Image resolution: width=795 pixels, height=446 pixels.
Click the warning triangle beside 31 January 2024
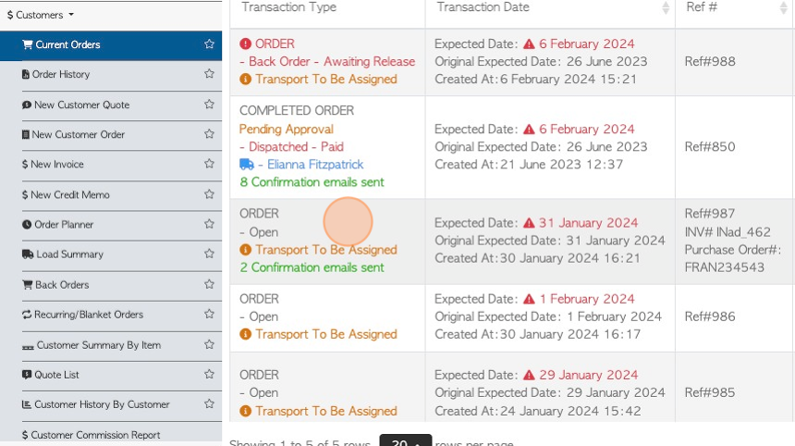click(529, 223)
